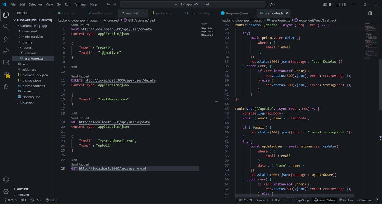
Task: Open the Accounts menu icon
Action: (x=6, y=180)
